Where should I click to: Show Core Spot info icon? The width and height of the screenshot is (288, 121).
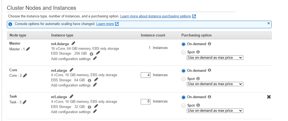198,79
